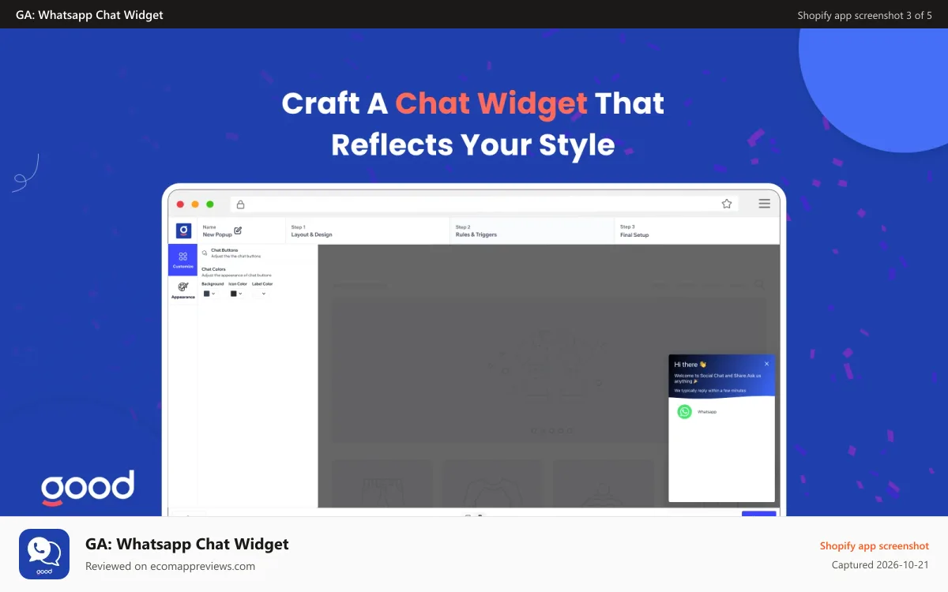
Task: Click the blue app logo in editor header
Action: point(183,231)
